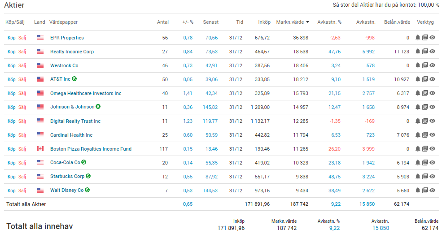This screenshot has width=442, height=234.
Task: Click the bell icon for Westrock Co
Action: tap(418, 65)
